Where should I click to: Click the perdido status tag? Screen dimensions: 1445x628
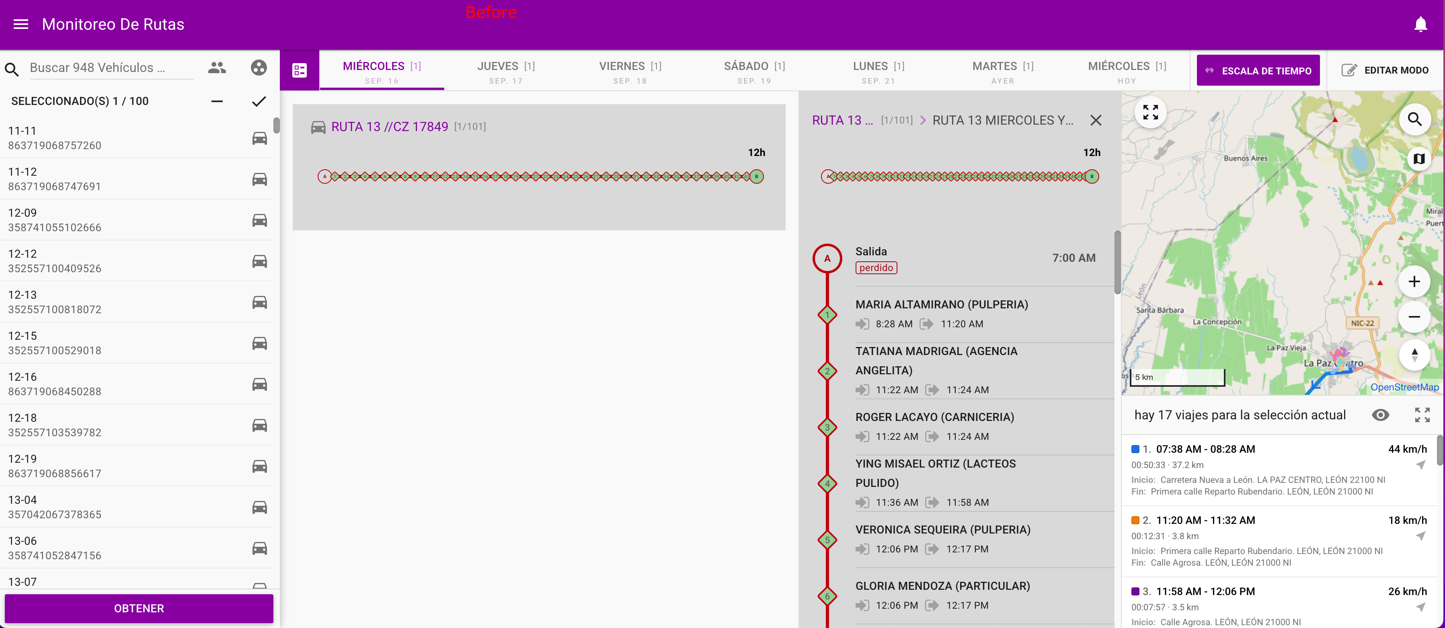[876, 268]
